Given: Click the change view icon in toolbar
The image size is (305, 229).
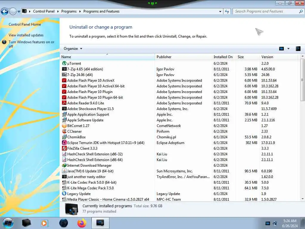Looking at the screenshot, I should click(281, 49).
